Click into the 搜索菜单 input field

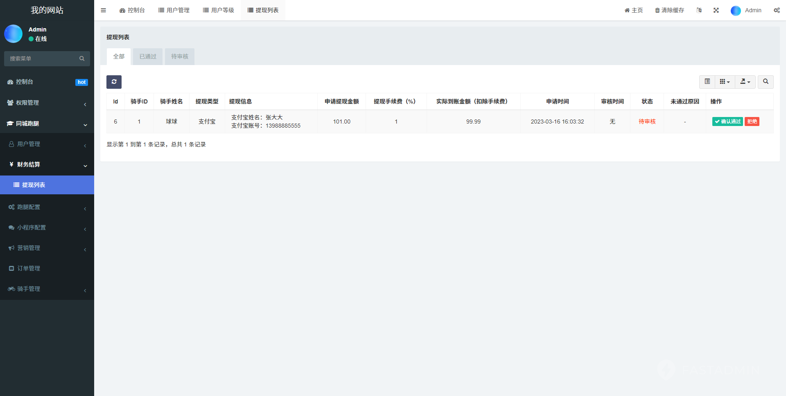(41, 59)
